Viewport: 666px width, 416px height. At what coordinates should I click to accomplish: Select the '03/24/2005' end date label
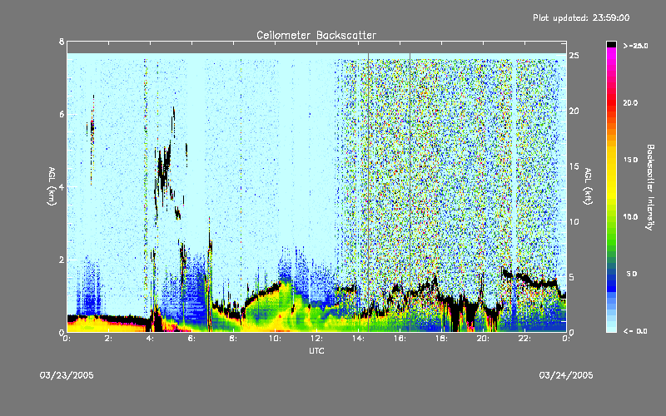click(566, 375)
